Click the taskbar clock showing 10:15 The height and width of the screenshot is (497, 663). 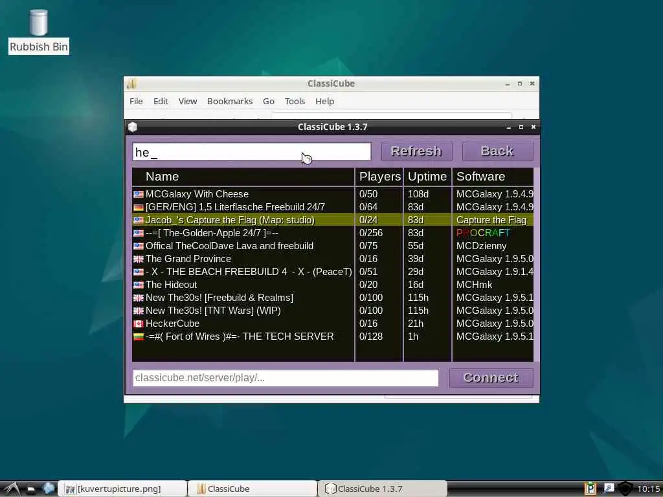click(x=649, y=489)
